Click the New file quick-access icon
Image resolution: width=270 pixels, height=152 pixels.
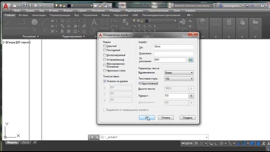pyautogui.click(x=15, y=5)
